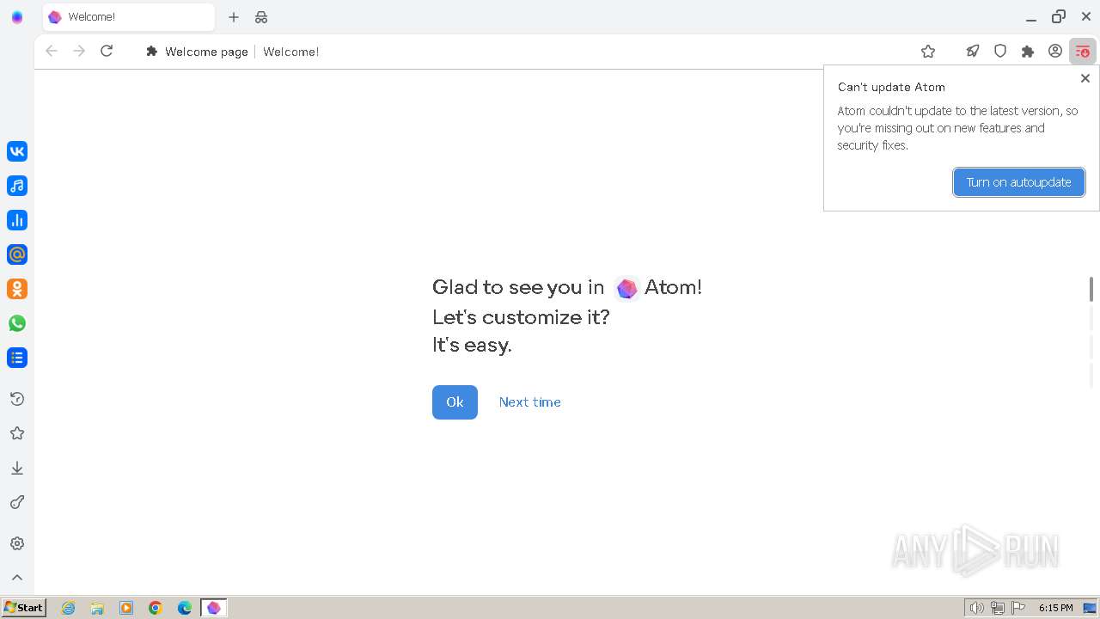Open bookmarks star in sidebar
Screen dimensions: 1100x619
coord(17,433)
